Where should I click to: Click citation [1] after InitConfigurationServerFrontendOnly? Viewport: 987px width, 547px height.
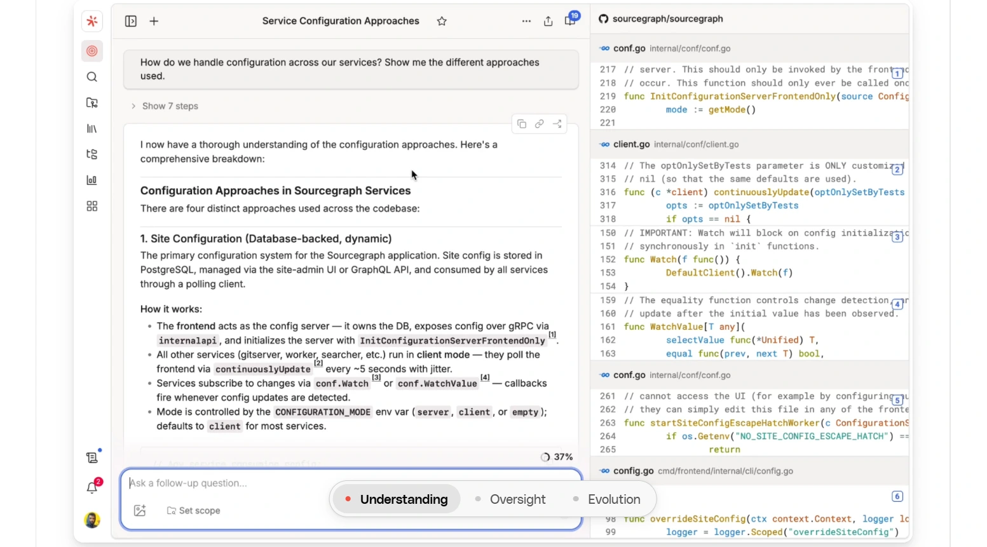click(552, 335)
